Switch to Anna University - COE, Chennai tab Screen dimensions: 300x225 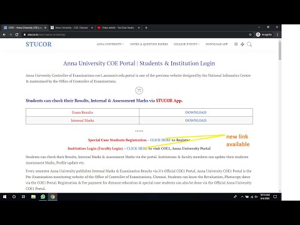click(x=71, y=27)
